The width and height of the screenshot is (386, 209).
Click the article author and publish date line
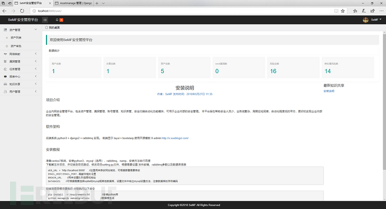coord(185,94)
